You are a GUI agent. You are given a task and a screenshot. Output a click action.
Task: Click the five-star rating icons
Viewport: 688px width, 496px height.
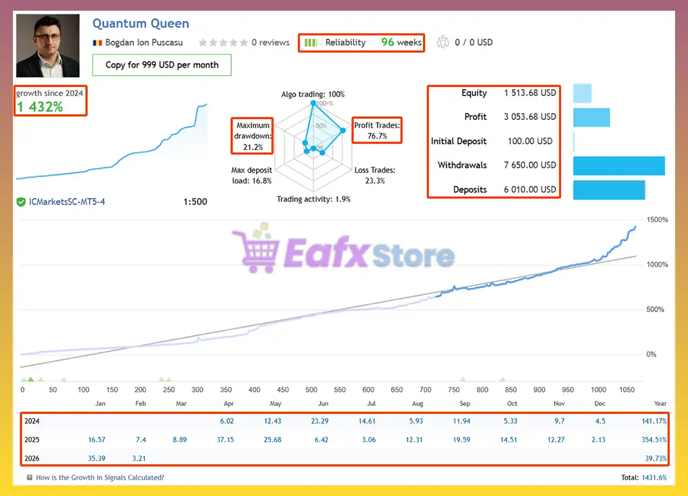point(223,42)
